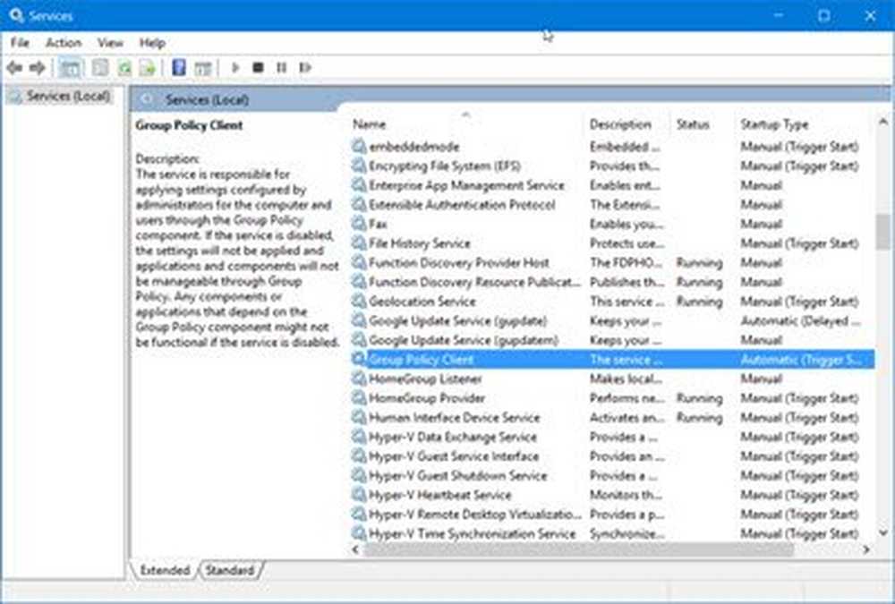Viewport: 895px width, 604px height.
Task: Open the View menu
Action: pos(110,42)
